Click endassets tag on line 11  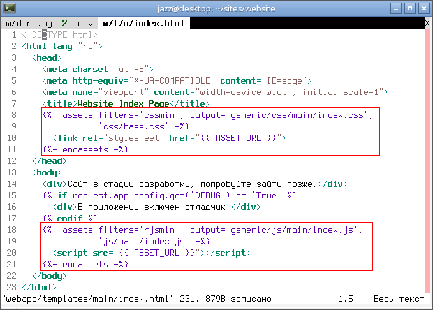click(85, 149)
